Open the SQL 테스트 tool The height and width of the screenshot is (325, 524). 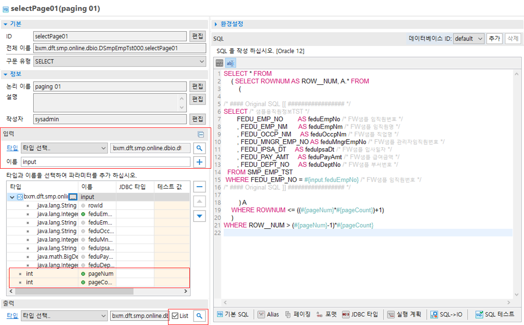coord(495,314)
